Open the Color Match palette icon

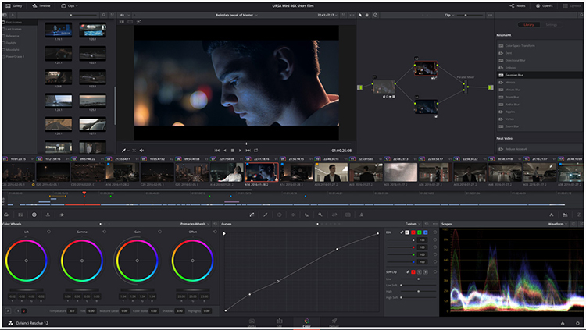tap(20, 215)
